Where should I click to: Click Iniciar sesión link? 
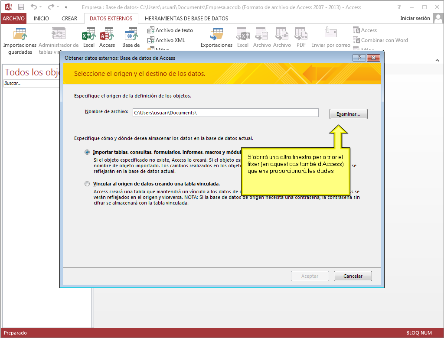pos(415,18)
